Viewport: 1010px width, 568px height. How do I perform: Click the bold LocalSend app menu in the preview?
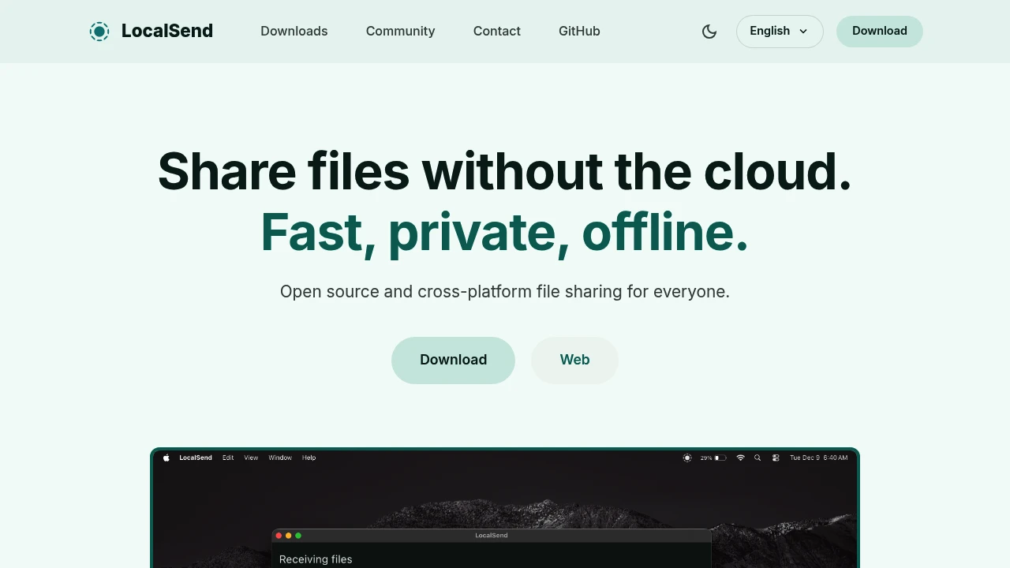[196, 458]
